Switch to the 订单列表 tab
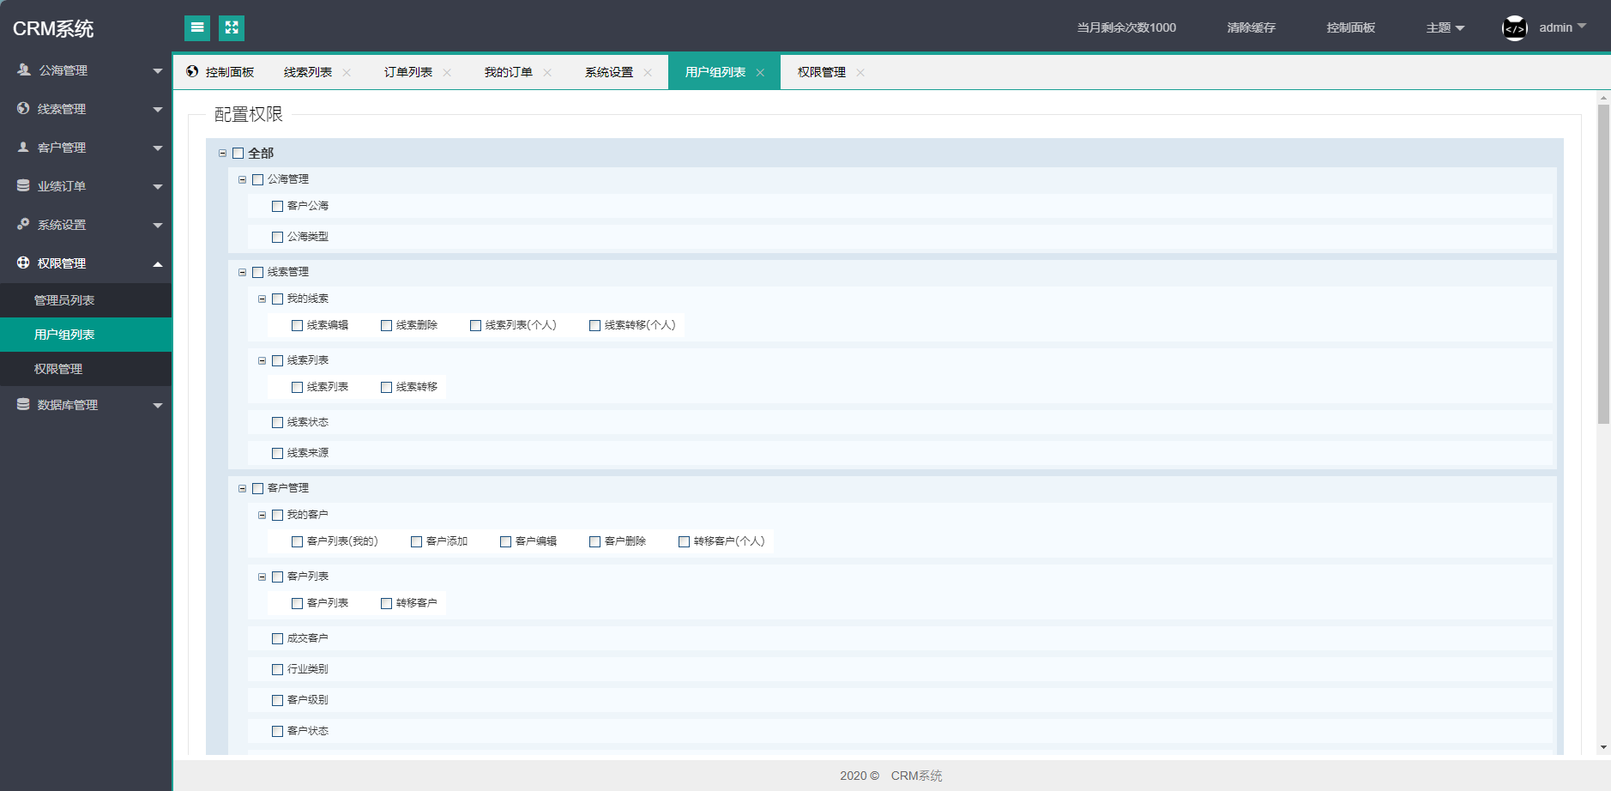The height and width of the screenshot is (791, 1611). [x=407, y=73]
